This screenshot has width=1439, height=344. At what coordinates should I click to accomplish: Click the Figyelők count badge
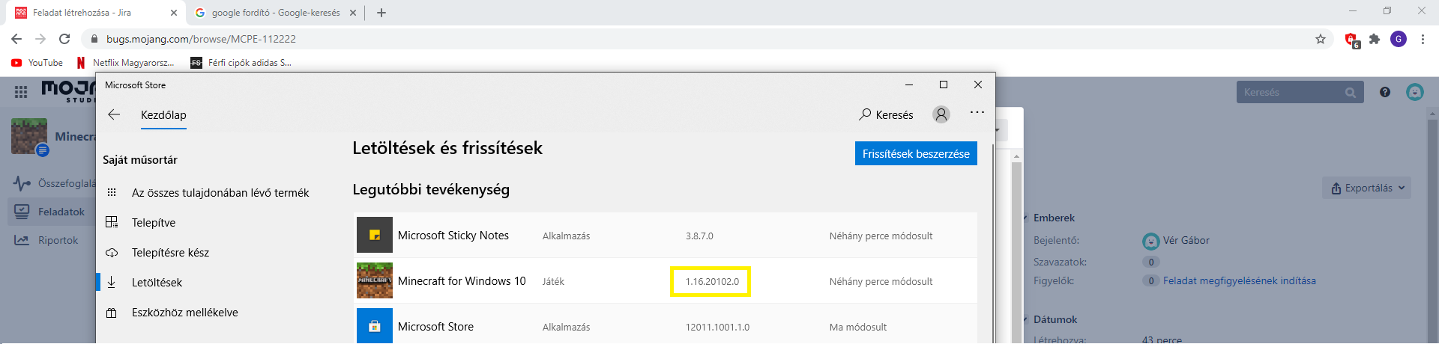coord(1151,281)
